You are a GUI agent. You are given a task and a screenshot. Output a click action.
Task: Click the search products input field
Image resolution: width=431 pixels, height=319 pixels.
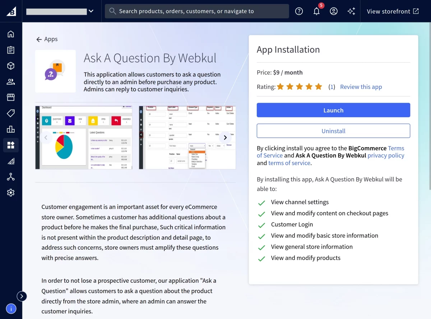(x=197, y=11)
